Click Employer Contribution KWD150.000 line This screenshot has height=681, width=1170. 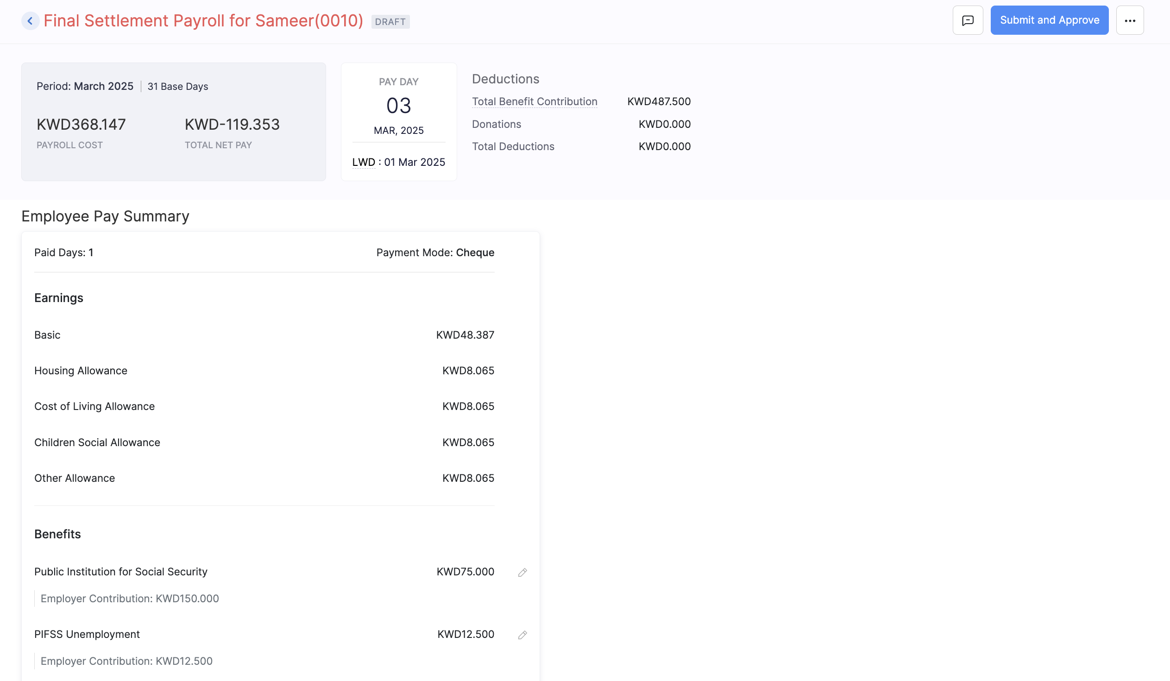(x=130, y=599)
